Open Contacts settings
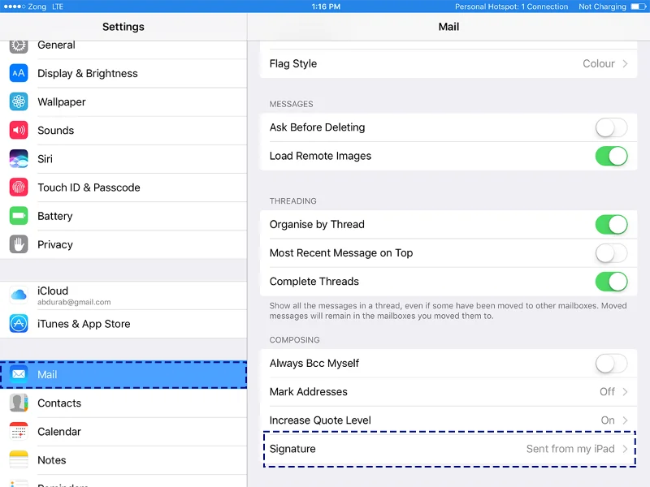The width and height of the screenshot is (650, 487). coord(123,403)
